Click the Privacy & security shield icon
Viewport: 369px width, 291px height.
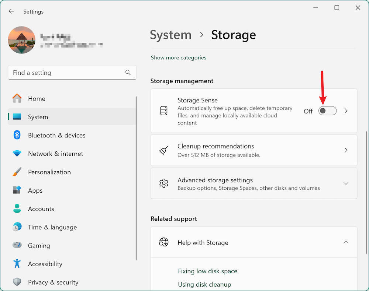(17, 282)
